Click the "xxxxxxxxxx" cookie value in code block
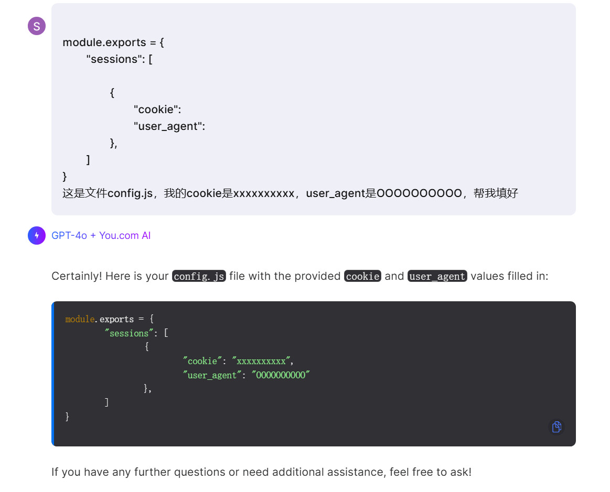Screen dimensions: 610x492 tap(261, 361)
